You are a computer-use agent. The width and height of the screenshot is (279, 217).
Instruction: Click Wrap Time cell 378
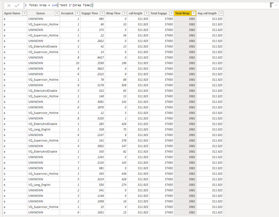coord(116,141)
